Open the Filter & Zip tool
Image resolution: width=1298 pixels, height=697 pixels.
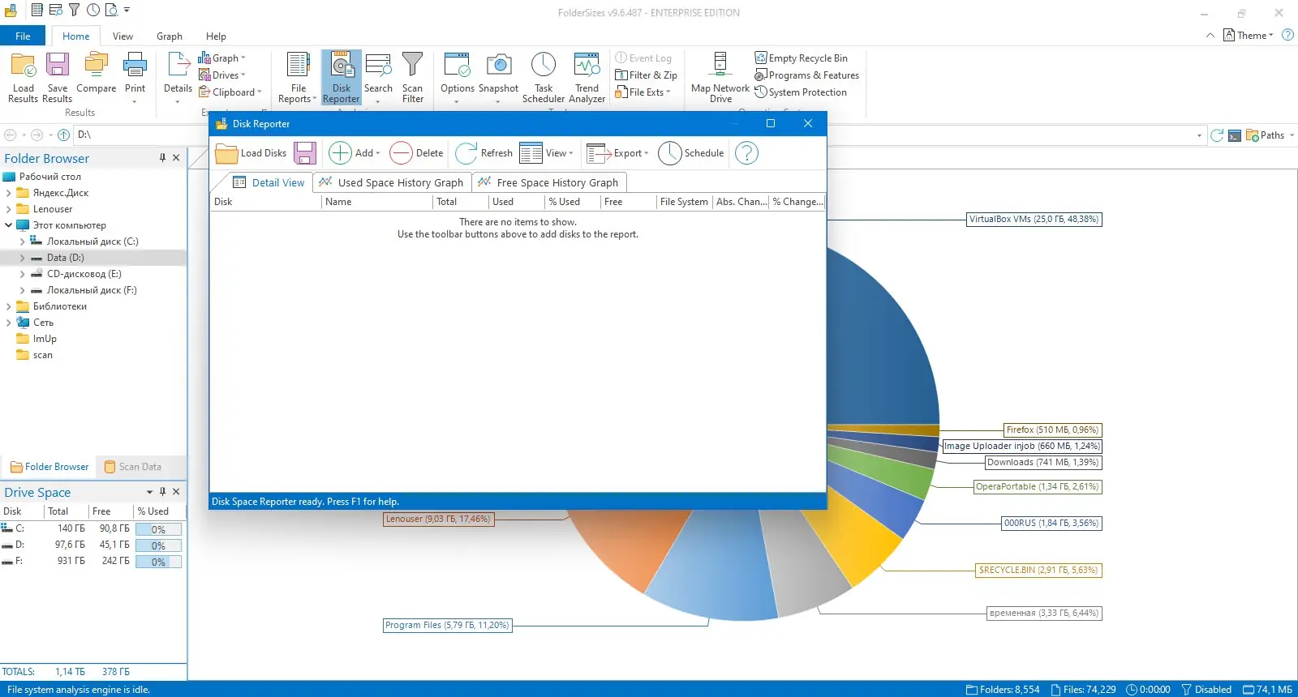click(646, 75)
